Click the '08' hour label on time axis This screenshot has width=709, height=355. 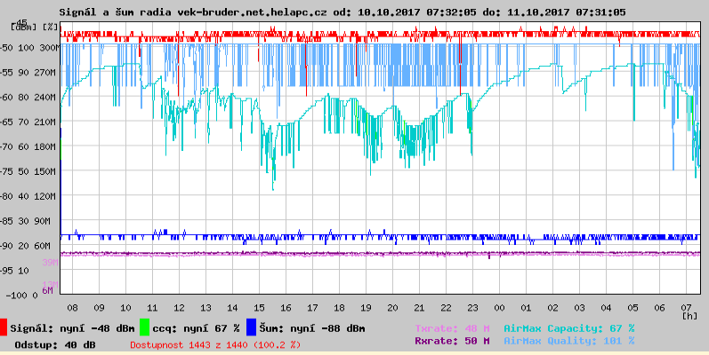[72, 308]
